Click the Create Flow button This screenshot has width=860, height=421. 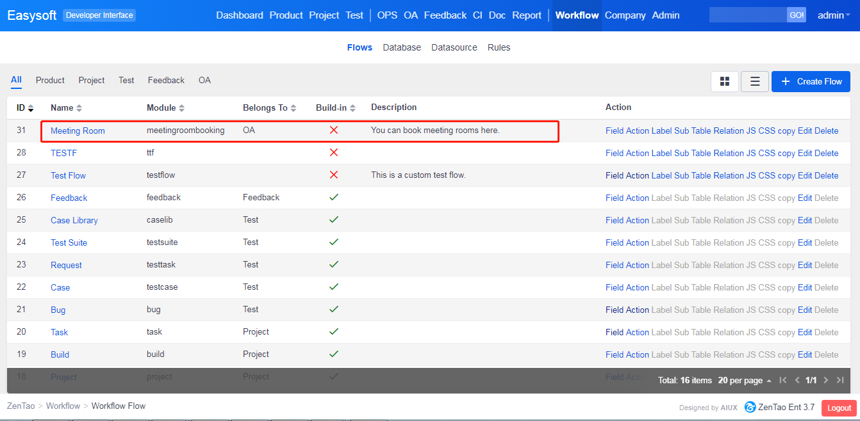click(811, 81)
